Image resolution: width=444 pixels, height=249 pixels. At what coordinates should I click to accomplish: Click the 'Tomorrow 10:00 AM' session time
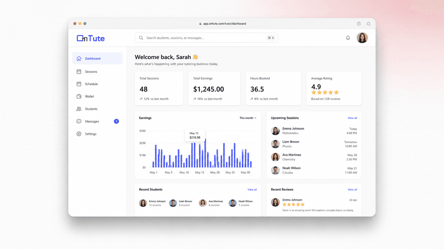click(x=351, y=144)
